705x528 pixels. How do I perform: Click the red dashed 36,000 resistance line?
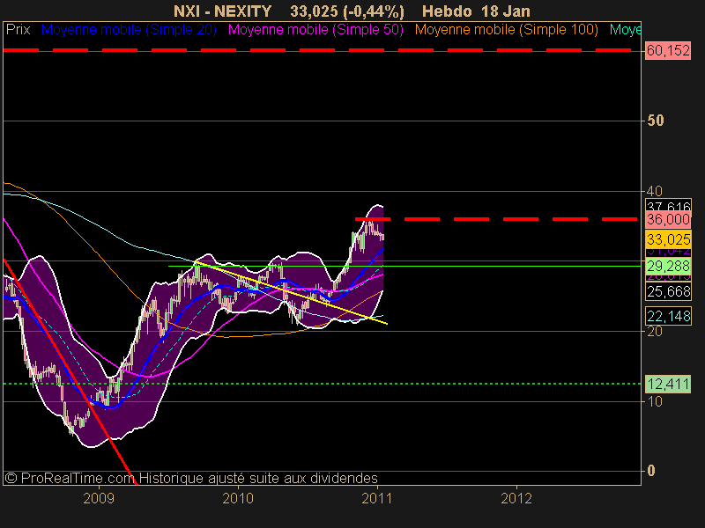pos(496,219)
